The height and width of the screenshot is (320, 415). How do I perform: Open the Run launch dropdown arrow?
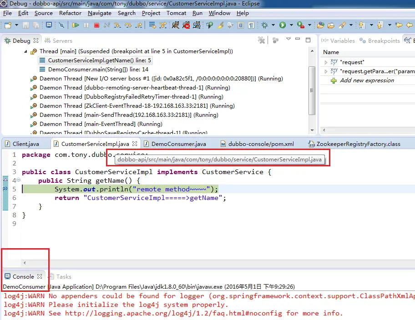[291, 25]
